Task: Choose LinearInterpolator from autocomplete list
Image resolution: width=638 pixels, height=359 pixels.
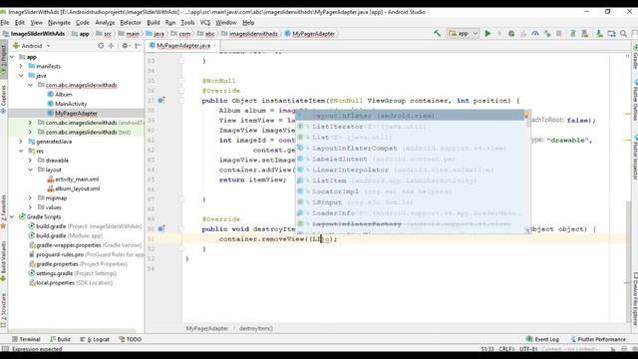Action: click(410, 170)
